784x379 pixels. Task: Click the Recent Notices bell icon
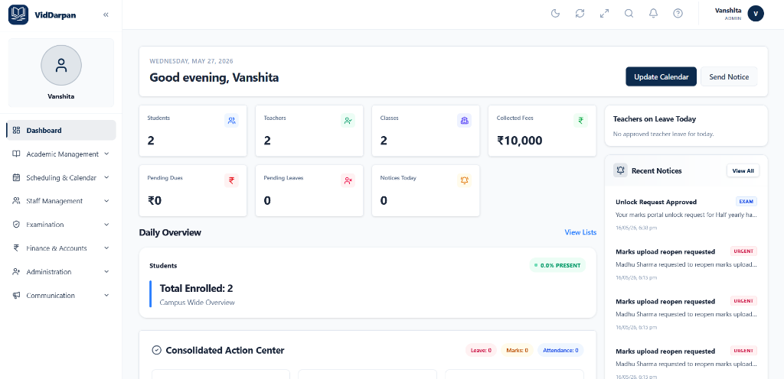[x=620, y=170]
